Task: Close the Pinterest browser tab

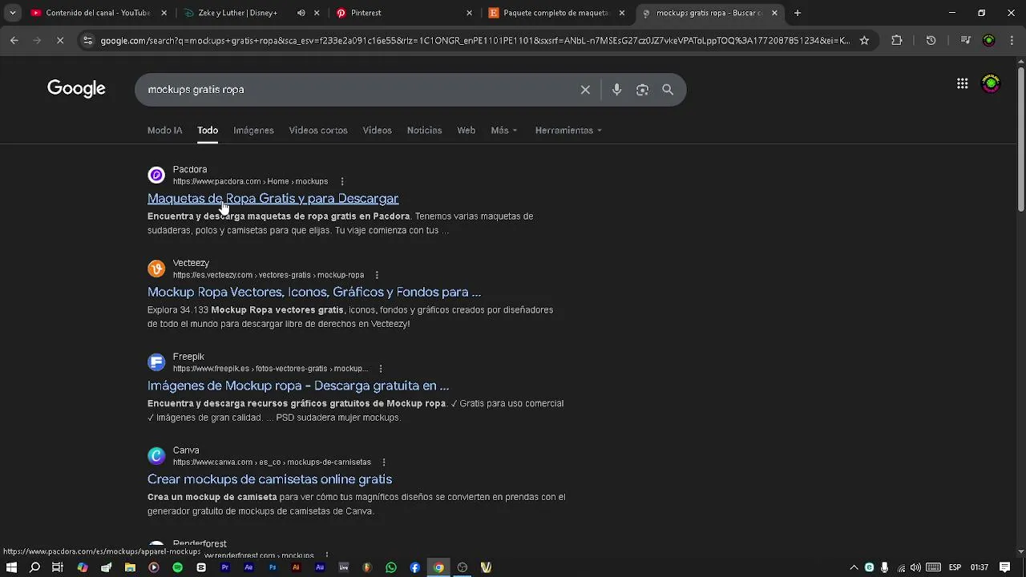Action: (470, 13)
